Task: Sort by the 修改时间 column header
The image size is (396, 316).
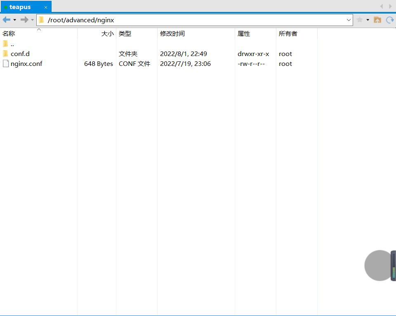Action: [172, 34]
